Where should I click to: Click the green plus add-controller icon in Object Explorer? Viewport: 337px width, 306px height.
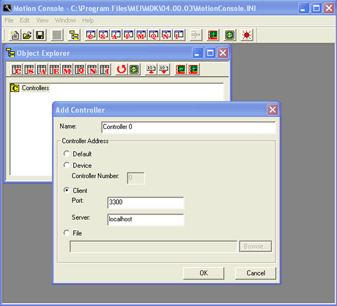click(193, 70)
